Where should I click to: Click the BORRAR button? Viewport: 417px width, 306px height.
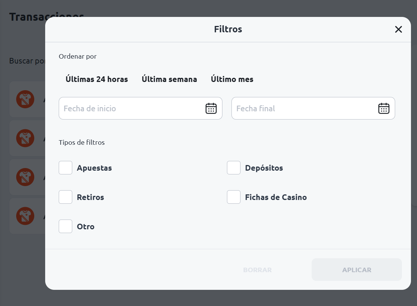coord(257,270)
